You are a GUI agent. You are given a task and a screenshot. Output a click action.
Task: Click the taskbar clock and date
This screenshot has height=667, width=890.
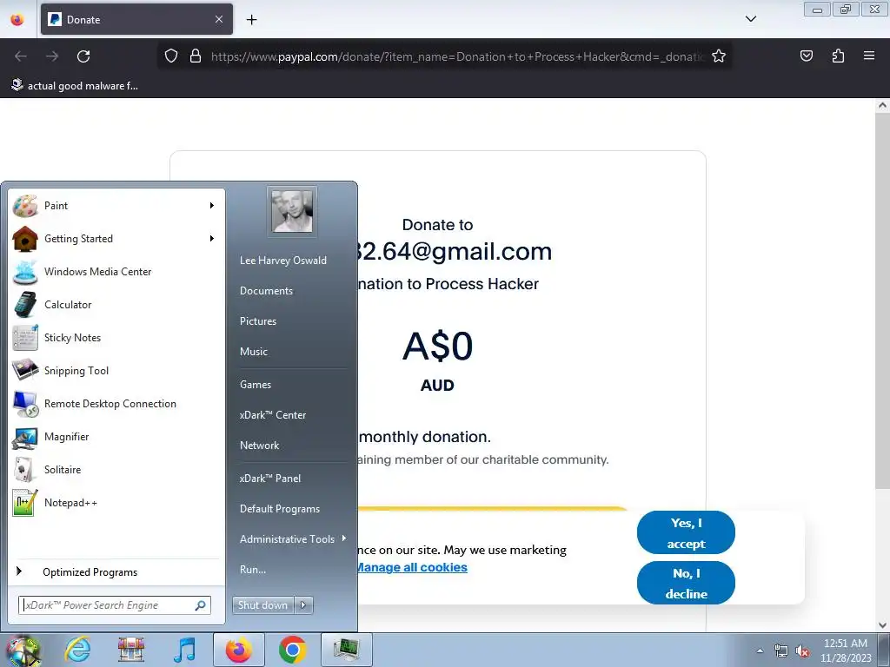tap(846, 650)
